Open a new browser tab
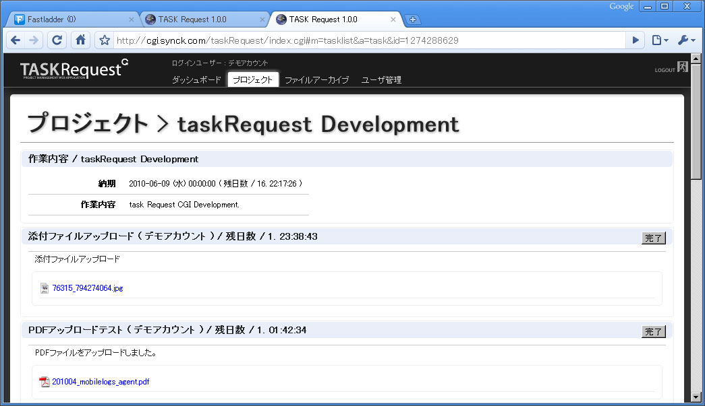This screenshot has height=406, width=705. click(412, 20)
